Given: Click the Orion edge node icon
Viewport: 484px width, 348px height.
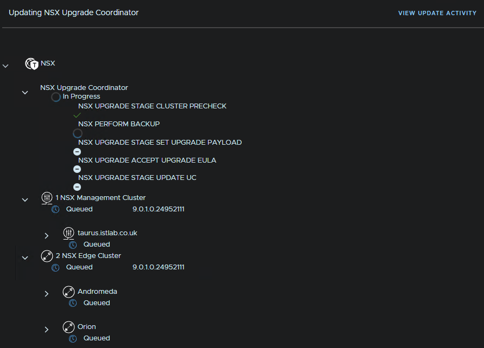Looking at the screenshot, I should click(x=69, y=327).
